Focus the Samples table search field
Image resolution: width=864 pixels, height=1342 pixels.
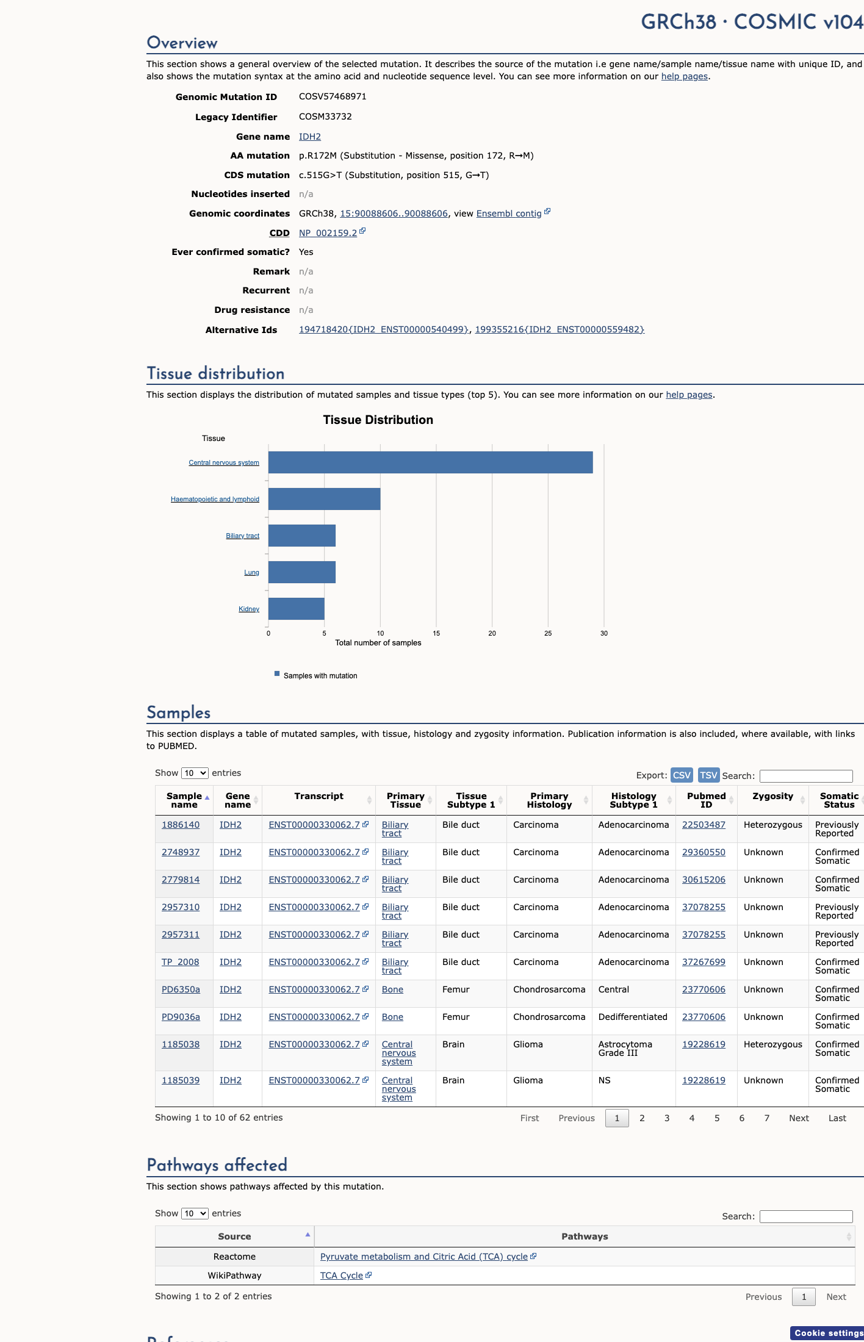coord(806,776)
